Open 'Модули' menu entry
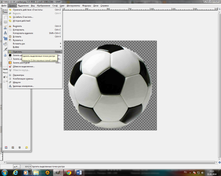 35,82
